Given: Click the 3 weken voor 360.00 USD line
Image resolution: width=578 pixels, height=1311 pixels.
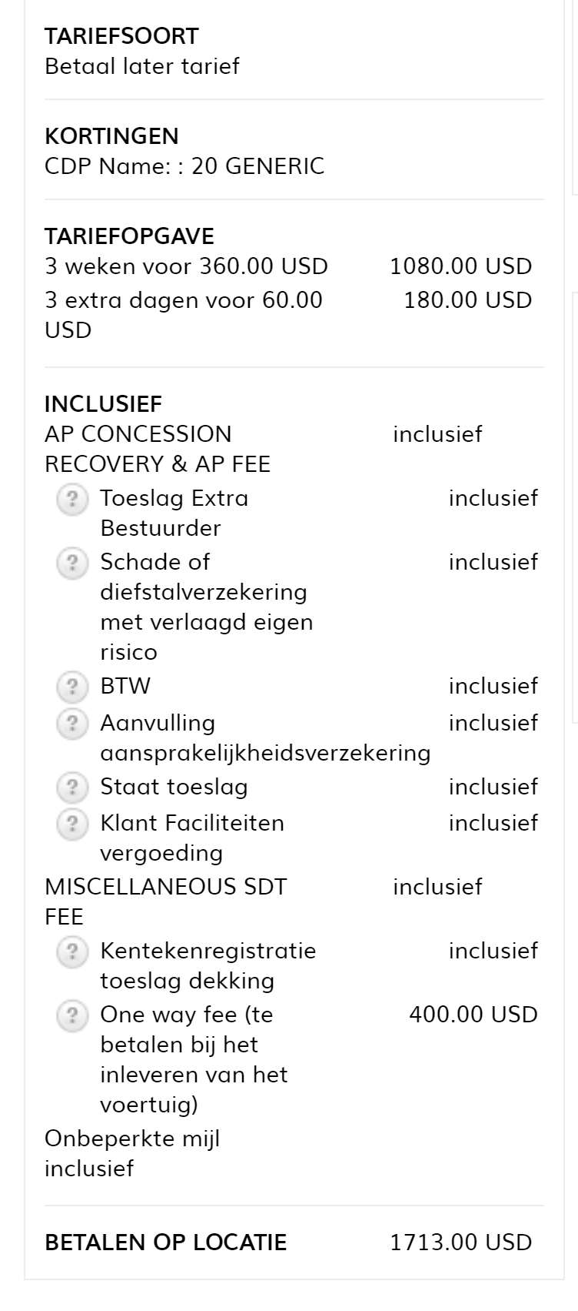Looking at the screenshot, I should (186, 266).
